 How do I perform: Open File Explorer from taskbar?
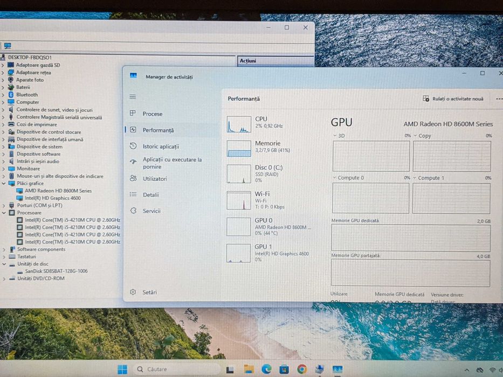click(249, 369)
